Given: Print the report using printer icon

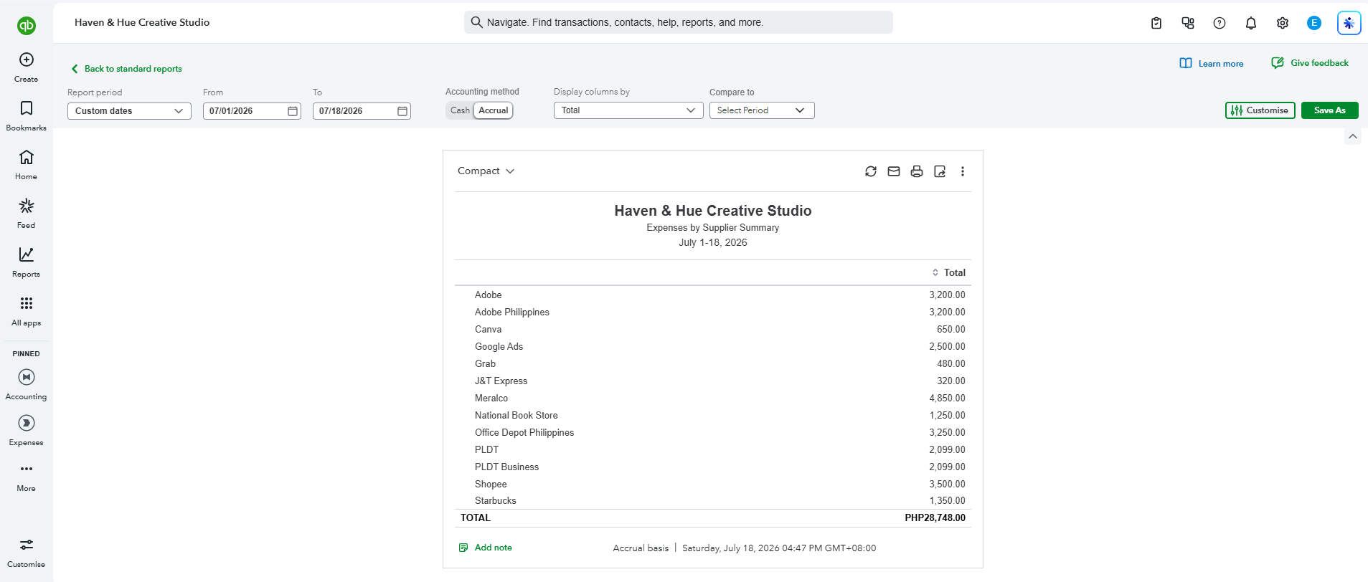Looking at the screenshot, I should [x=917, y=171].
